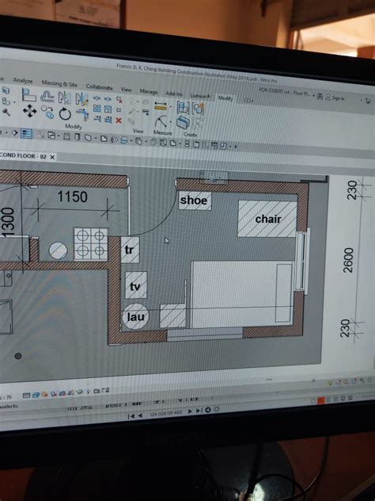Go to next page in PDF navigation
The width and height of the screenshot is (375, 501).
click(x=190, y=411)
